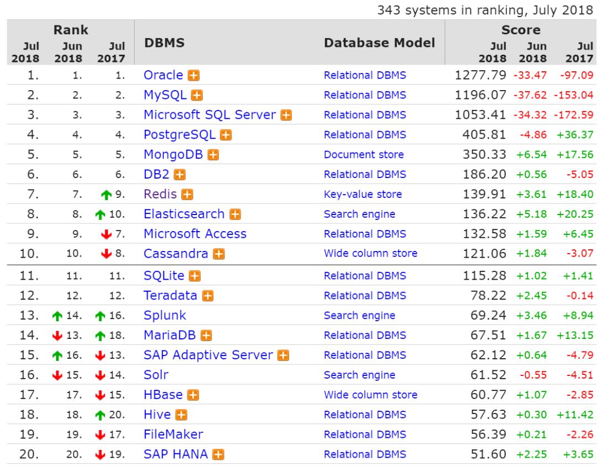This screenshot has width=597, height=466.
Task: Visit the Hive entry
Action: click(x=157, y=415)
